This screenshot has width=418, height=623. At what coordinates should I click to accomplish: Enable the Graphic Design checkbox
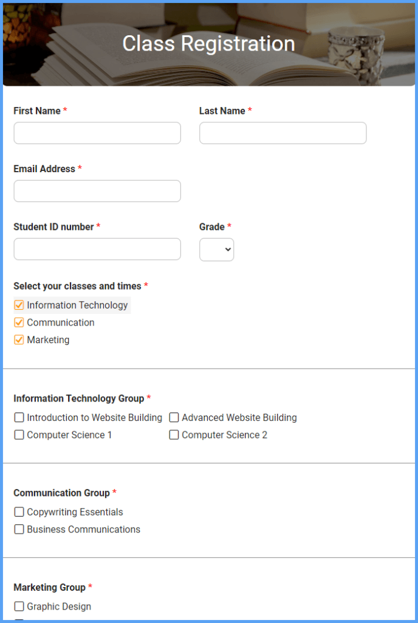[19, 607]
